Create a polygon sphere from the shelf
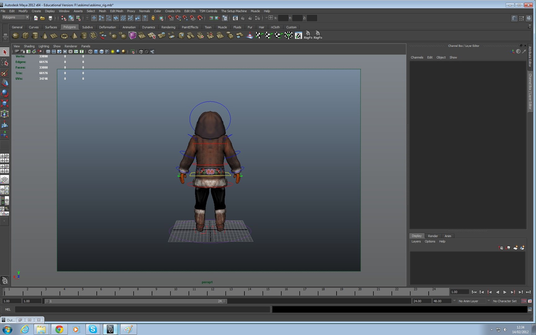536x335 pixels. point(16,36)
